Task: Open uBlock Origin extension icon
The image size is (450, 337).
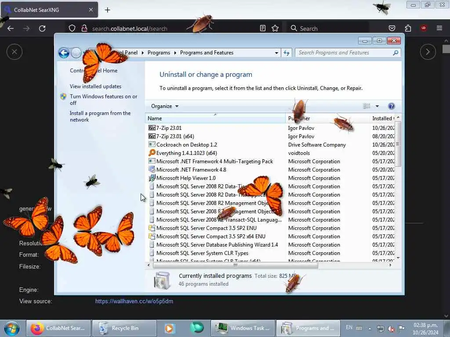Action: click(423, 28)
